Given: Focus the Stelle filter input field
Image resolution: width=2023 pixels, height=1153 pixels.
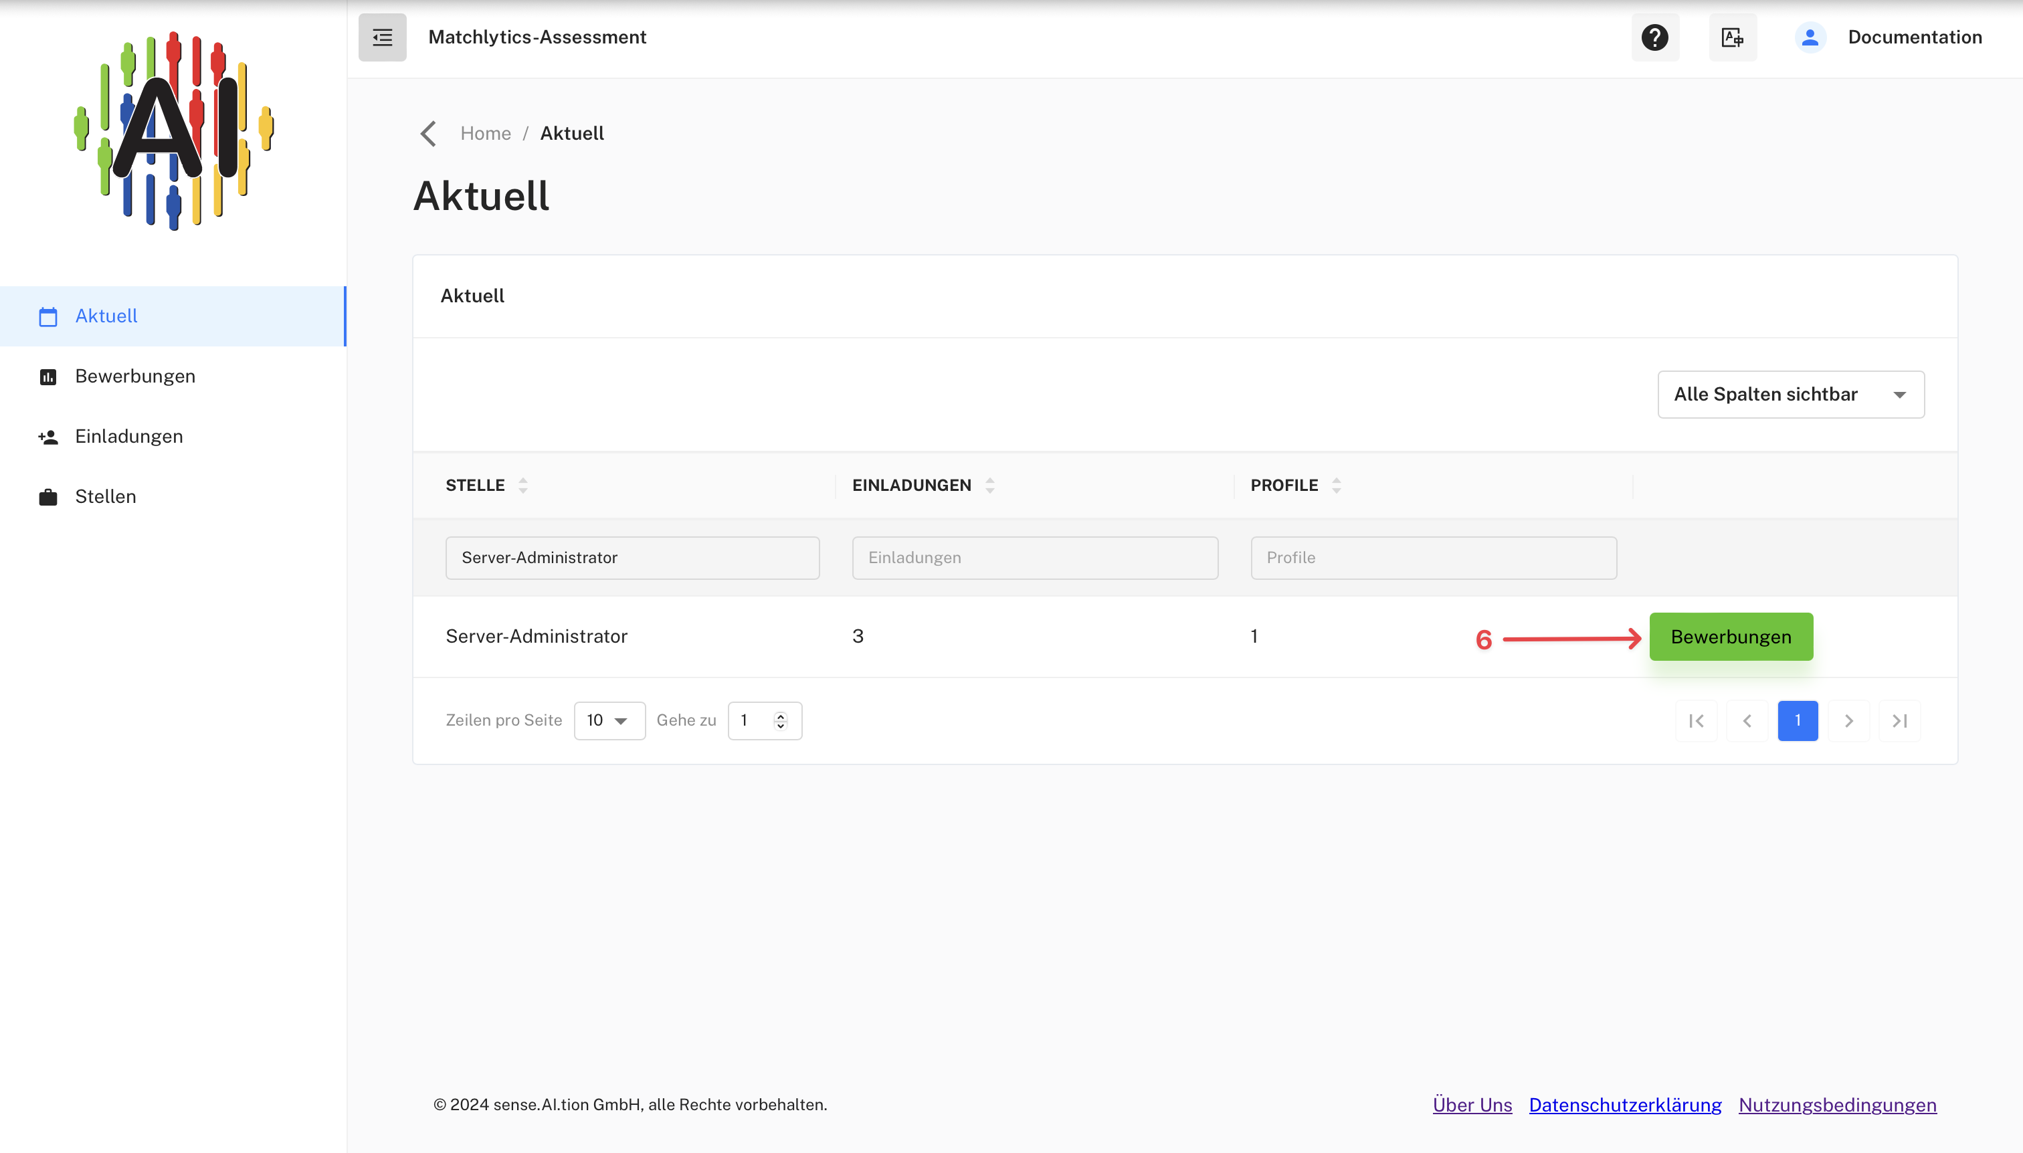Looking at the screenshot, I should [x=632, y=558].
